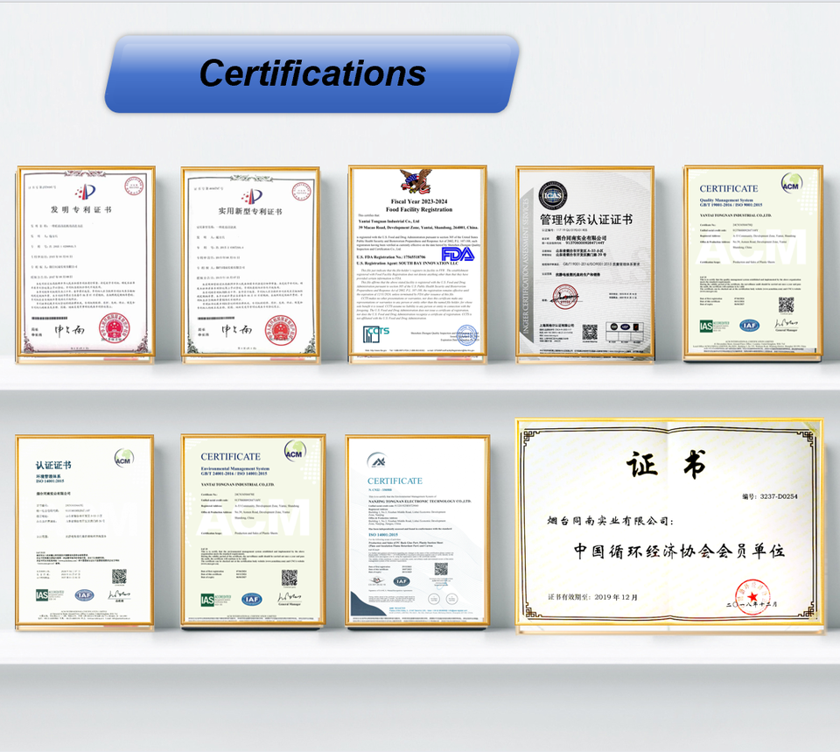
Task: Click the patent office logo on 实用新型专利证书
Action: tap(251, 195)
